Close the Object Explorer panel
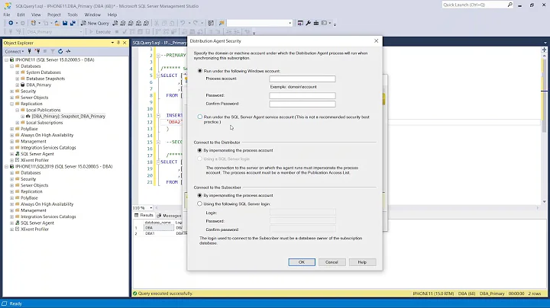The image size is (550, 308). click(x=125, y=43)
